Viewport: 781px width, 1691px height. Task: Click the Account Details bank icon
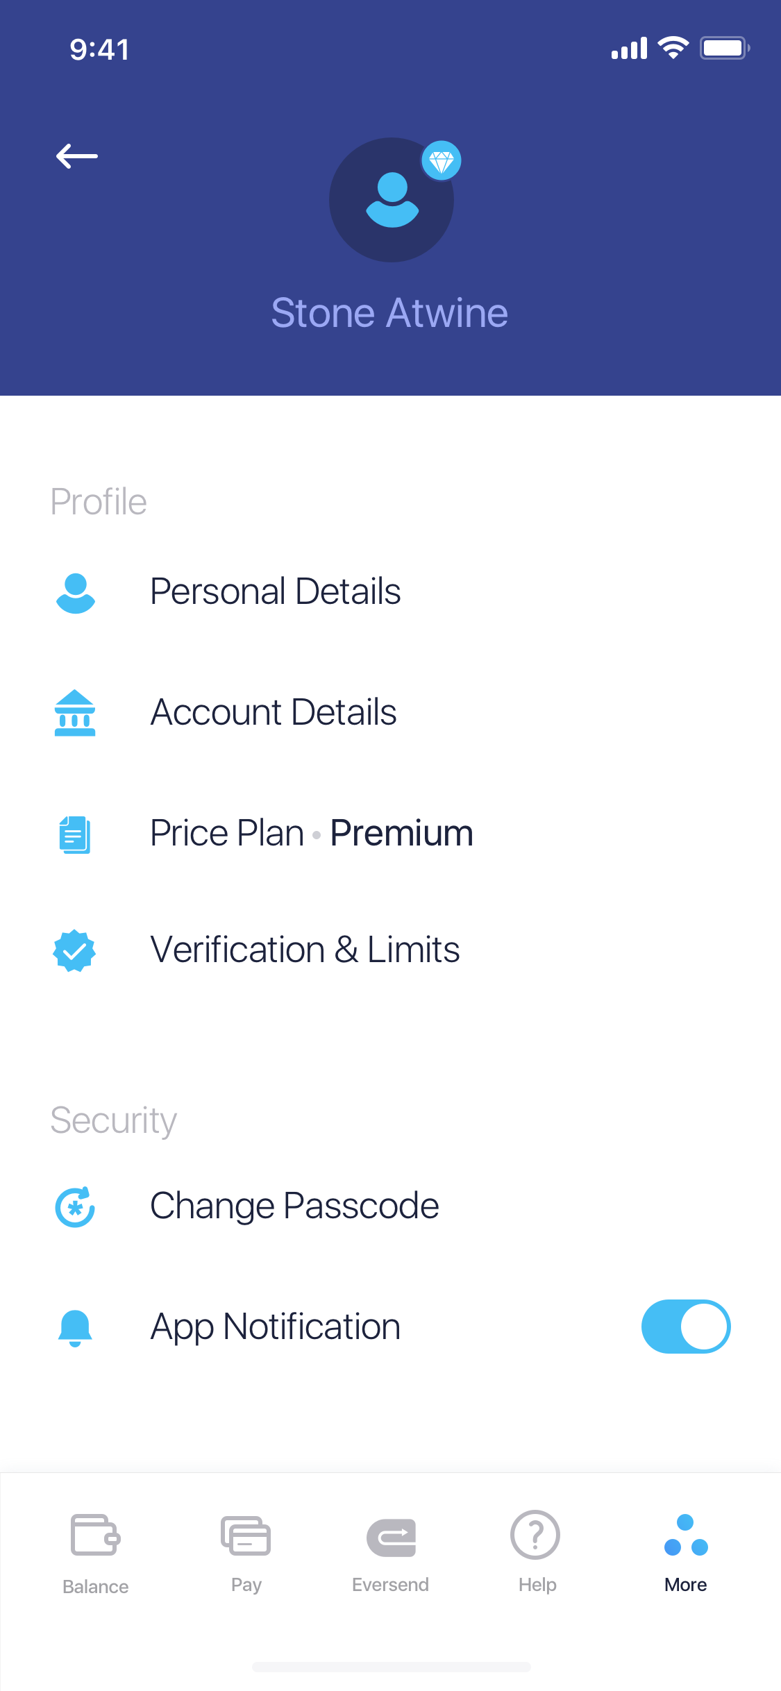[x=75, y=713]
